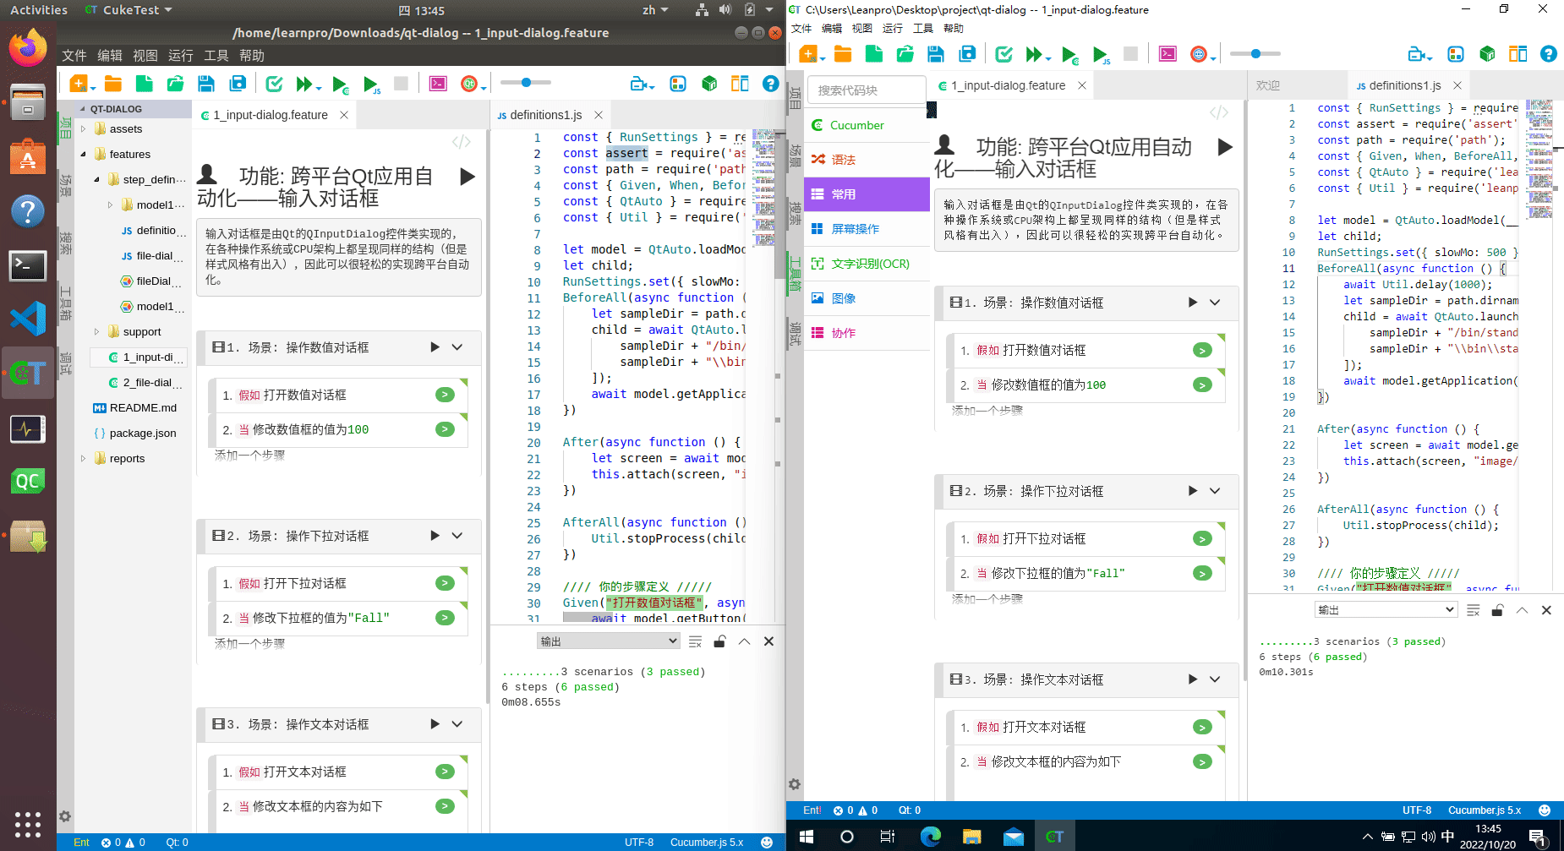
Task: Adjust run speed slider in Windows toolbar
Action: pyautogui.click(x=1255, y=54)
